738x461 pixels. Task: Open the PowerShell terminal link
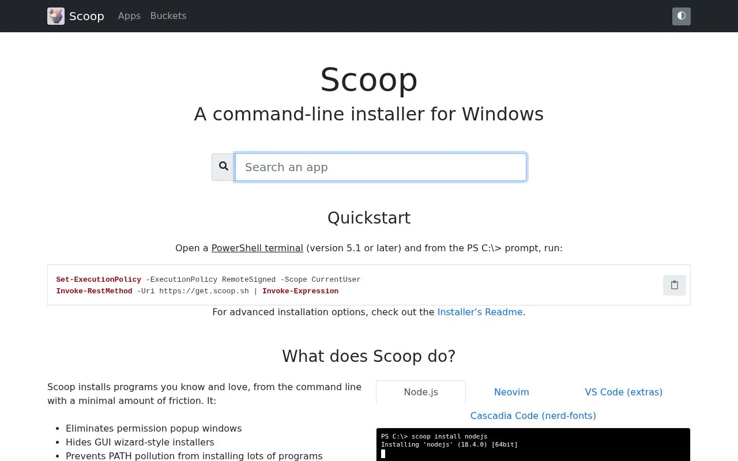click(257, 248)
